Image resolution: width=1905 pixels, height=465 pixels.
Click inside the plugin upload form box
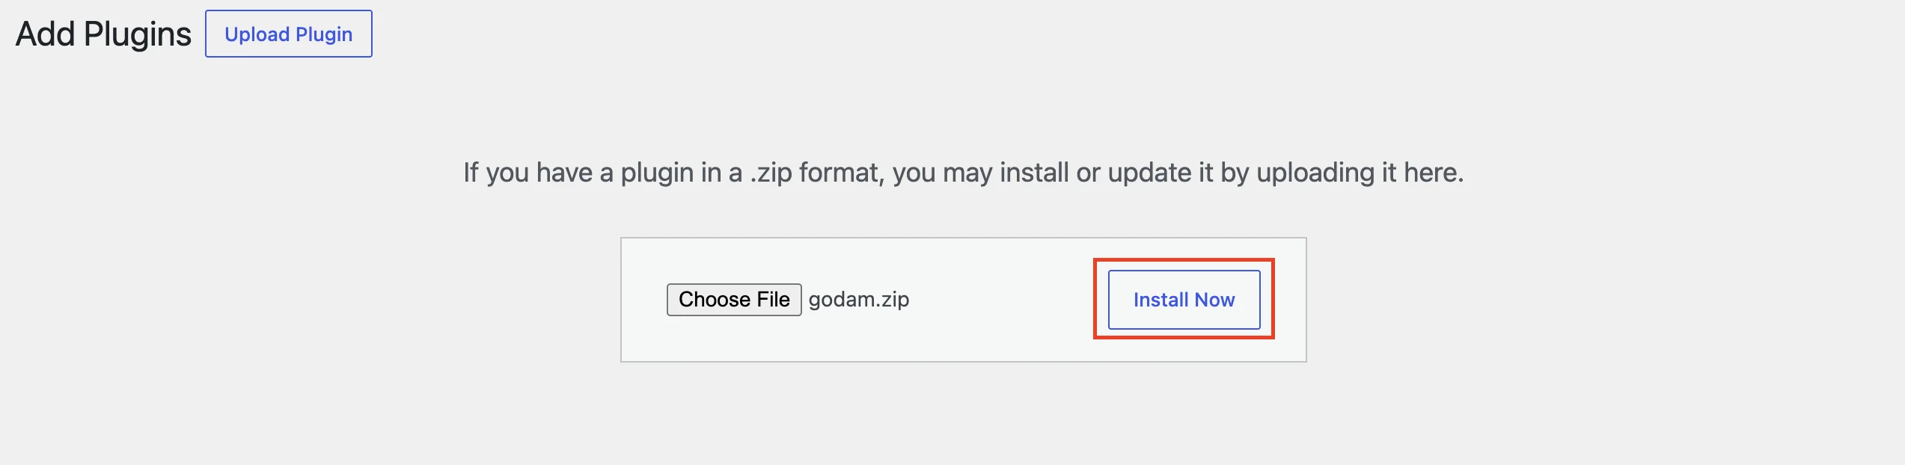[x=964, y=300]
